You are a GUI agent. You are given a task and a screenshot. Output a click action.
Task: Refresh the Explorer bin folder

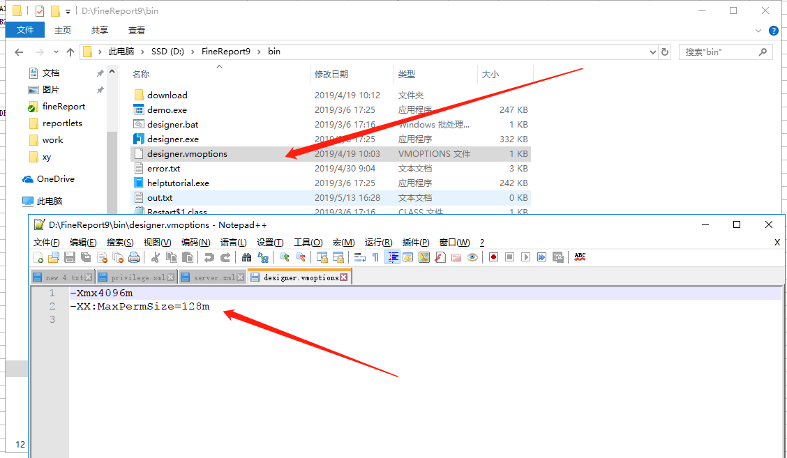click(665, 52)
